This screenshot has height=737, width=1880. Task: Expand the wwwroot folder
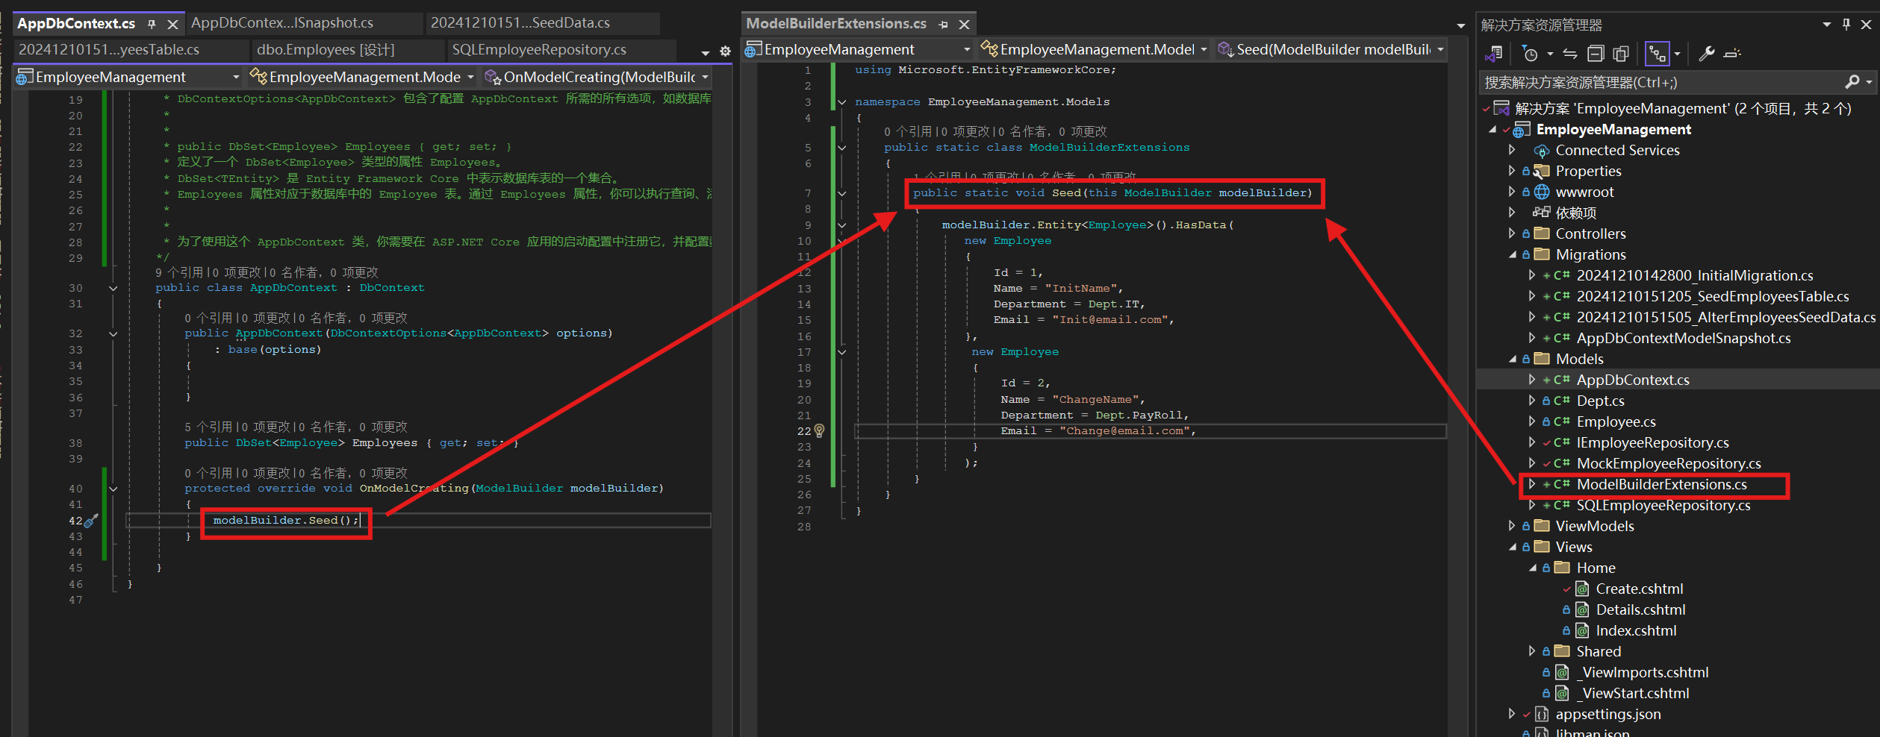[1512, 192]
